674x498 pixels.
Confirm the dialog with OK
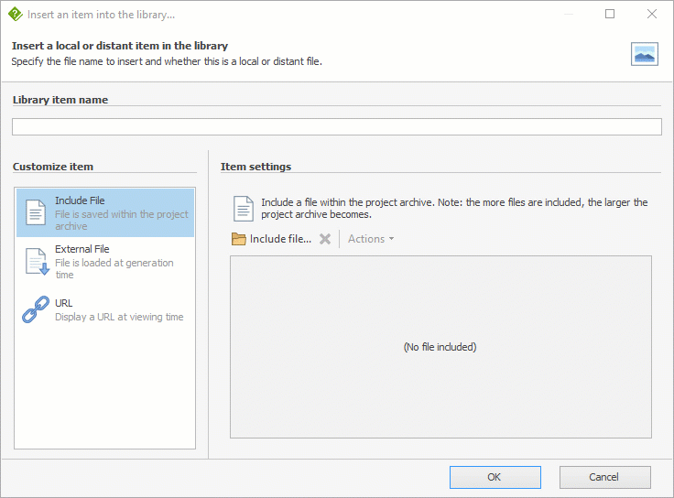click(495, 477)
